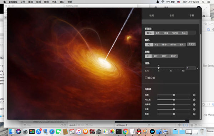Select the 4:3 crop option under 剪切
This screenshot has width=214, height=136.
[157, 45]
